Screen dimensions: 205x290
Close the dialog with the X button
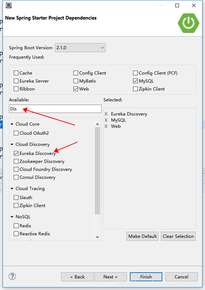point(194,5)
